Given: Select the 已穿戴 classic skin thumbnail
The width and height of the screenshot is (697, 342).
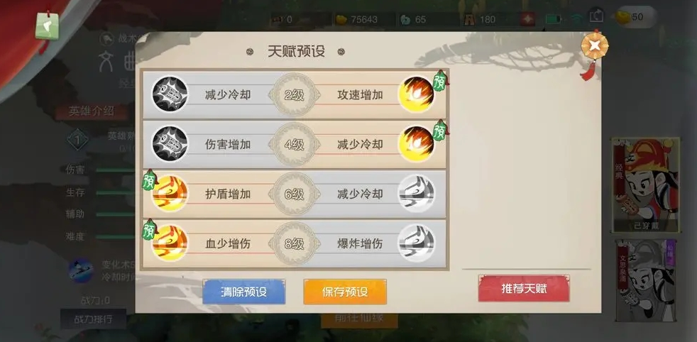Looking at the screenshot, I should [x=646, y=184].
